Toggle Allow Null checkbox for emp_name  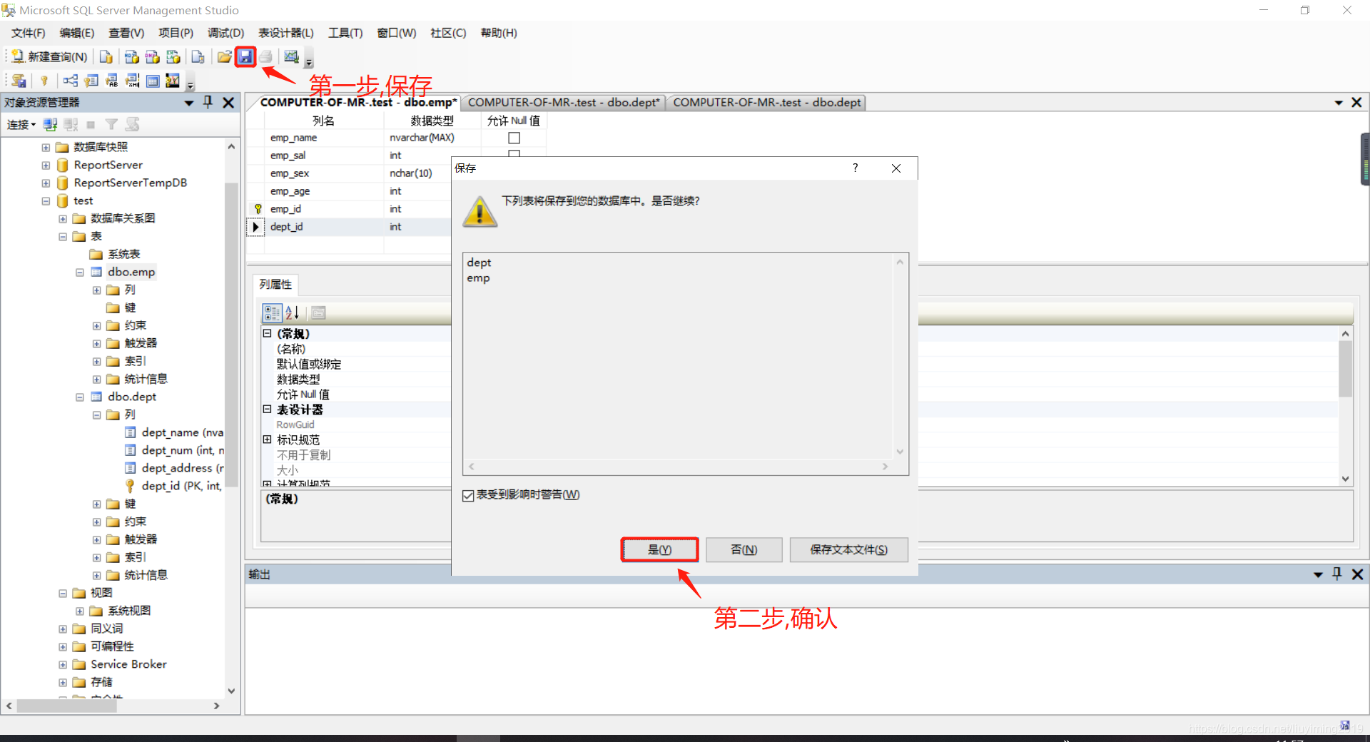(514, 138)
